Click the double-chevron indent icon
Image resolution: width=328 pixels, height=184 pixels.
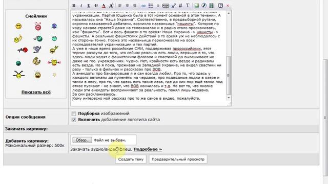[x=158, y=6]
